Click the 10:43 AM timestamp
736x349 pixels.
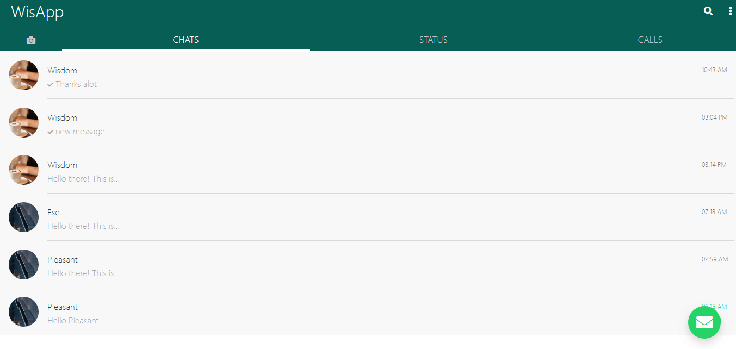pos(714,70)
